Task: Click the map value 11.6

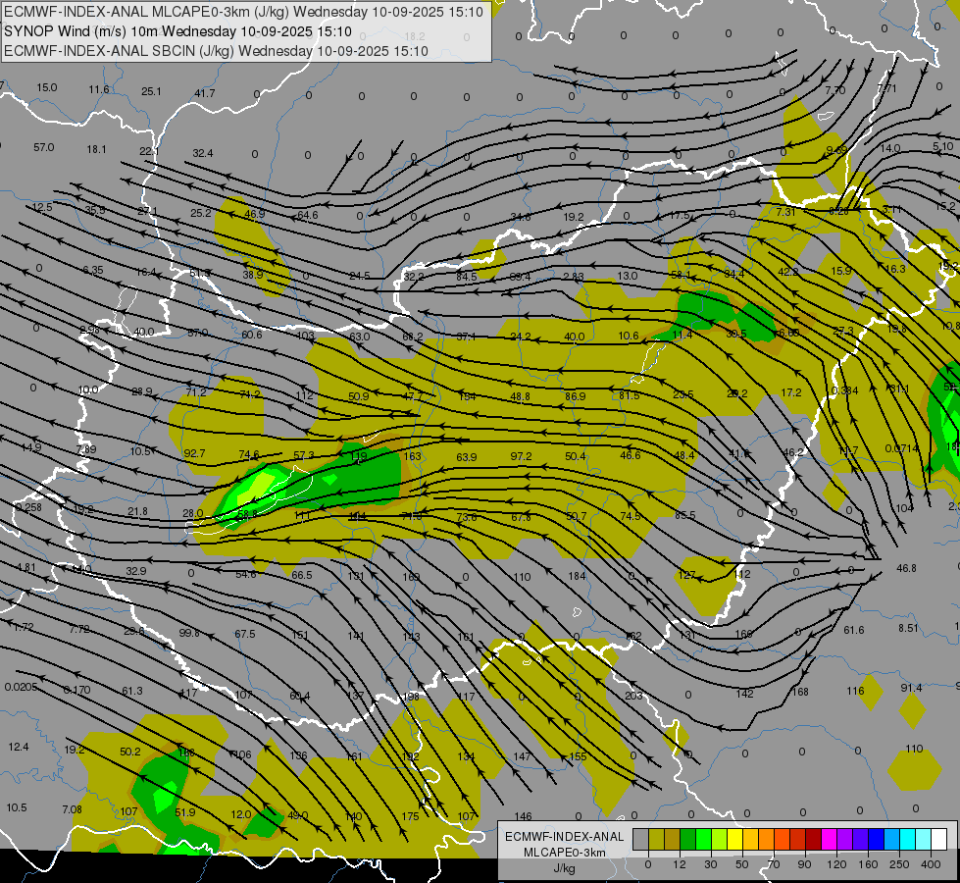Action: 99,89
